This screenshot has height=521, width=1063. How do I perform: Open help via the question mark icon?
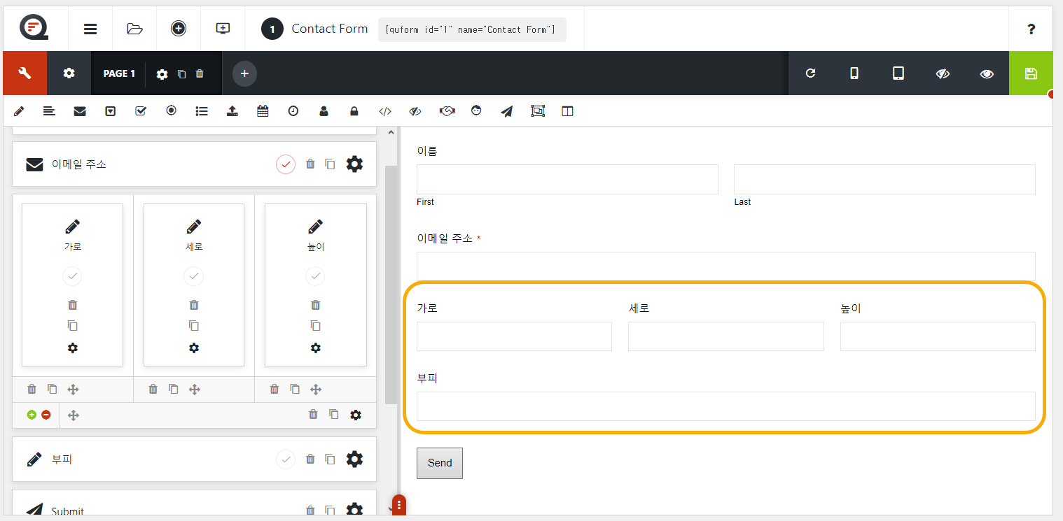(x=1031, y=29)
